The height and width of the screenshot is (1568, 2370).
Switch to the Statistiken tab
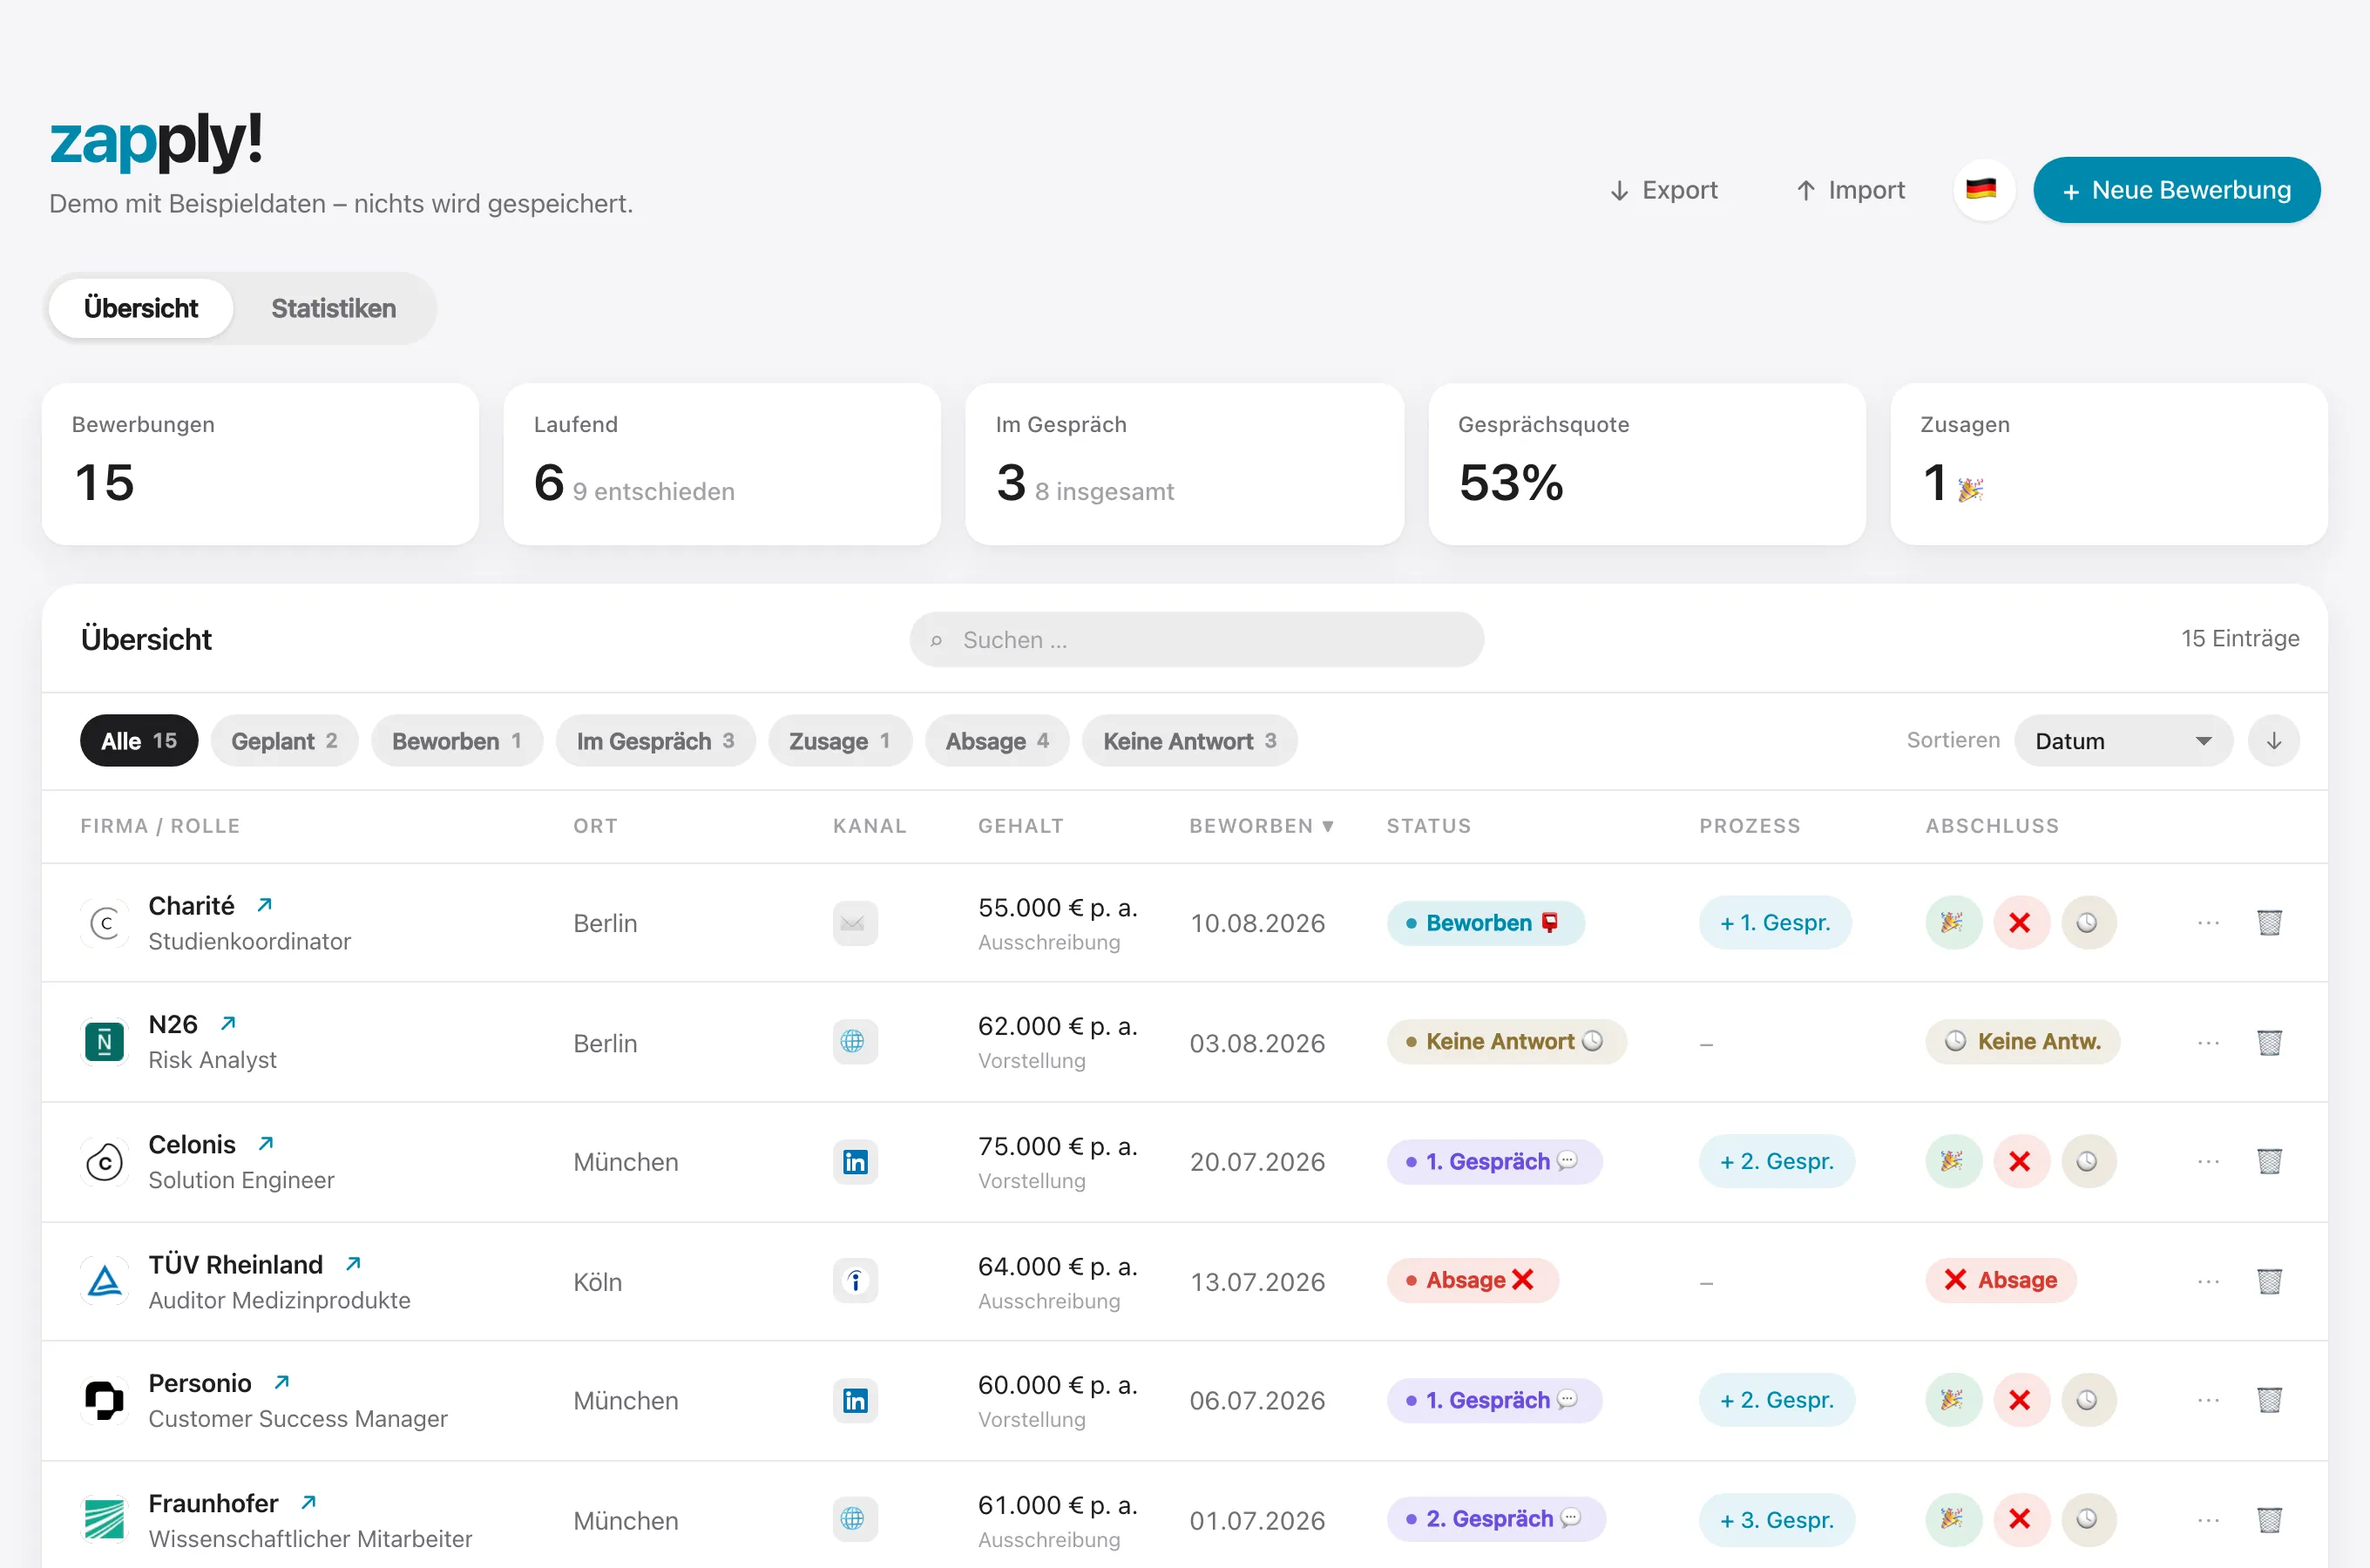pyautogui.click(x=333, y=308)
